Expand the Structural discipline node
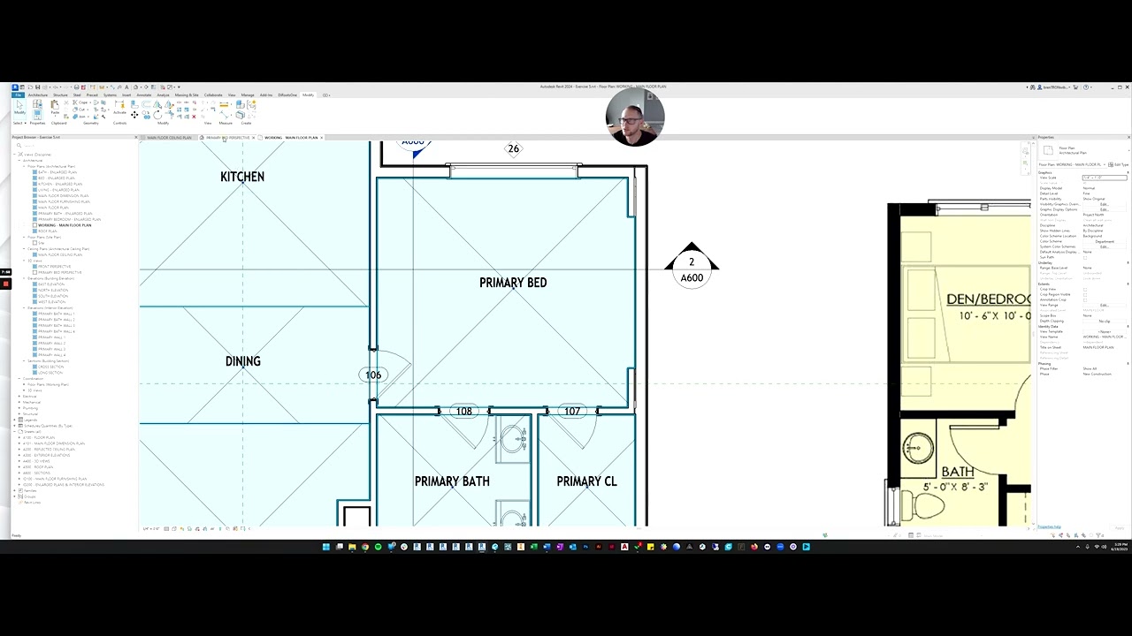The width and height of the screenshot is (1132, 636). 19,413
